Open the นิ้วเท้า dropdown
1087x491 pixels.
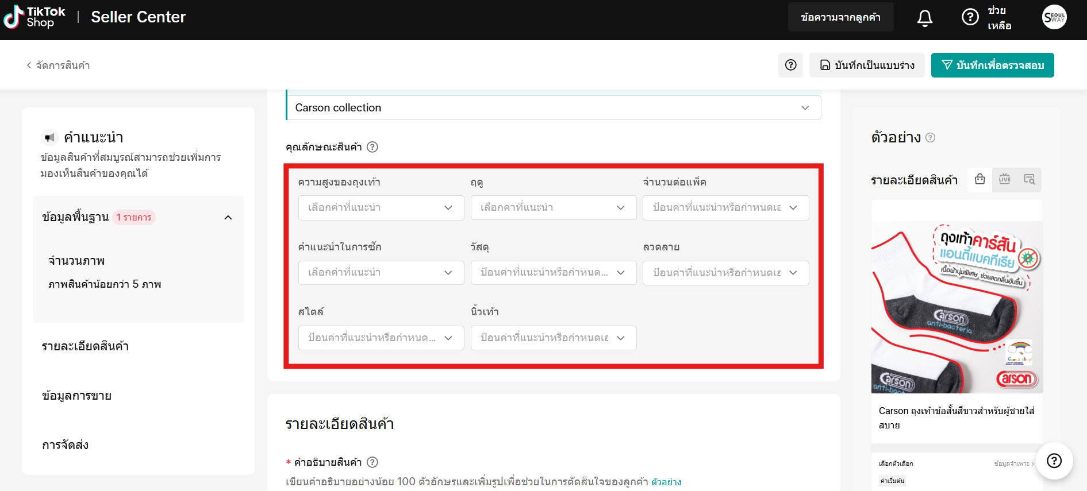(x=554, y=338)
